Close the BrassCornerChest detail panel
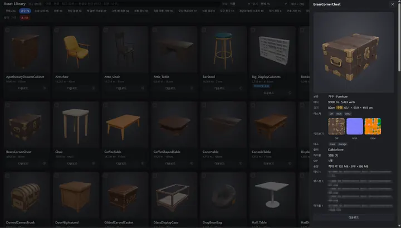The image size is (401, 228). point(393,4)
